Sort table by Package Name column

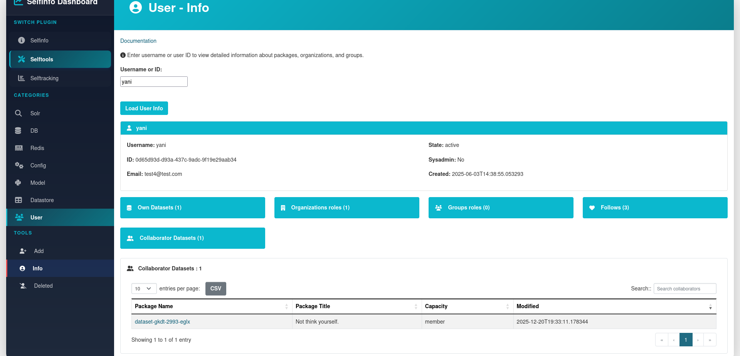pos(211,306)
